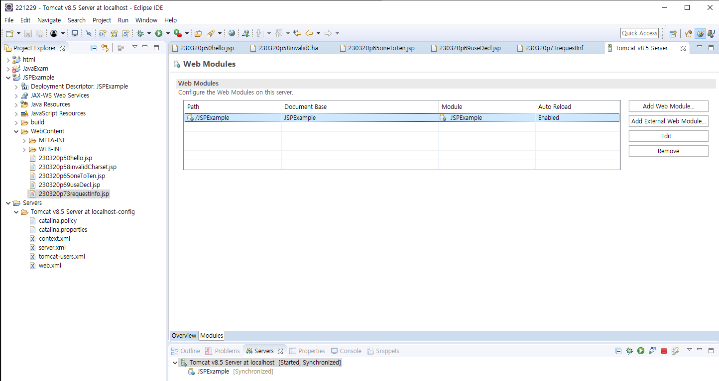Click the Edit... button
The width and height of the screenshot is (719, 381).
tap(668, 136)
